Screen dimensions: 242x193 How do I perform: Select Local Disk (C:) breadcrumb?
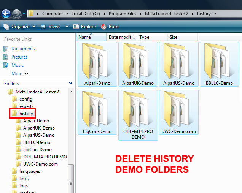[x=86, y=14]
